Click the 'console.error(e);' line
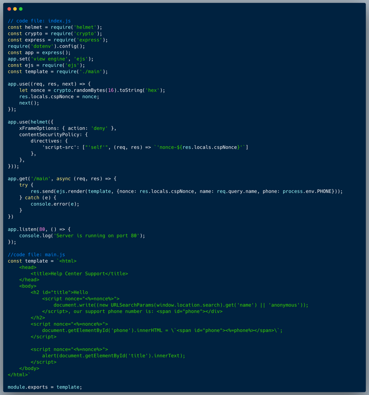Image resolution: width=369 pixels, height=395 pixels. (x=55, y=204)
